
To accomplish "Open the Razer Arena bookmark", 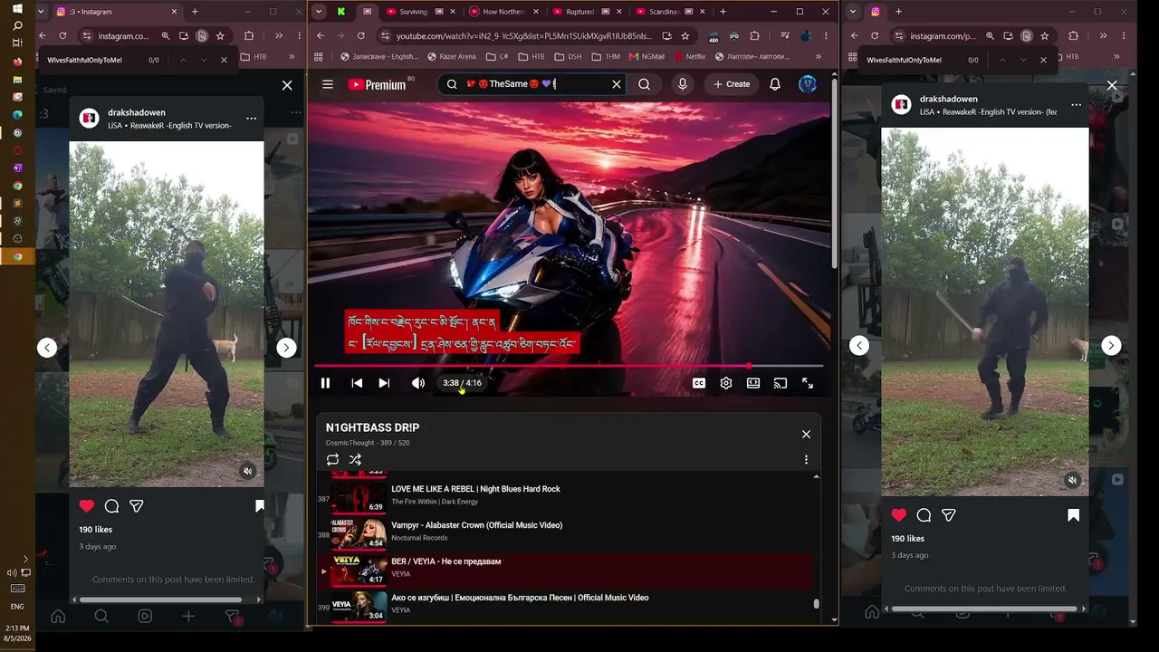I will click(x=451, y=56).
